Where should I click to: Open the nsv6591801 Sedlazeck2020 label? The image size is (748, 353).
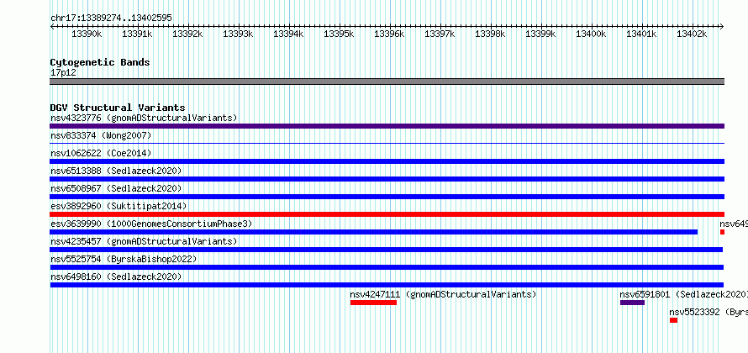tap(683, 294)
